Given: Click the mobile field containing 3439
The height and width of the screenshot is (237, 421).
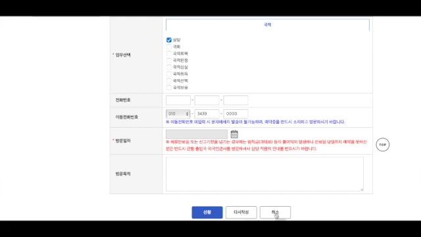Looking at the screenshot, I should 207,114.
